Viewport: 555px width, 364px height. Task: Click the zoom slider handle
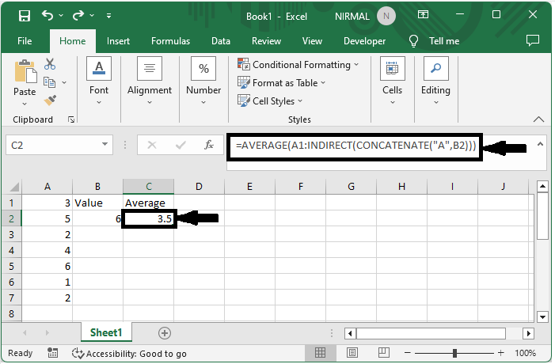point(454,353)
